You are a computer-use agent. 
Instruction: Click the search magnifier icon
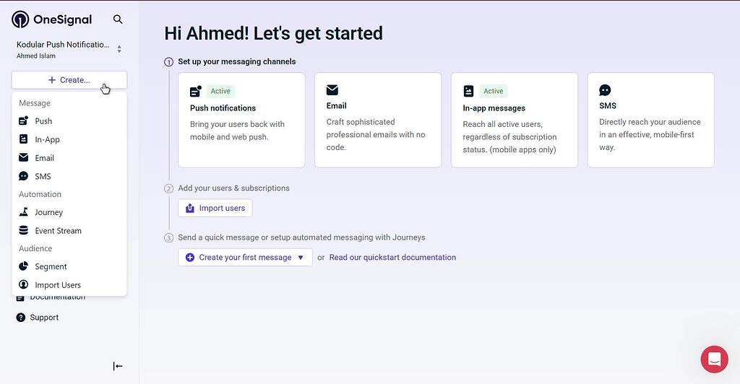pyautogui.click(x=118, y=19)
